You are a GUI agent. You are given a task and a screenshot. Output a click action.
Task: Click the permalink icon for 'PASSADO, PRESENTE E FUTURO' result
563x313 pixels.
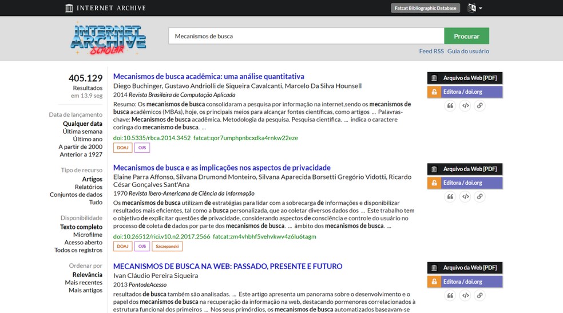point(479,295)
